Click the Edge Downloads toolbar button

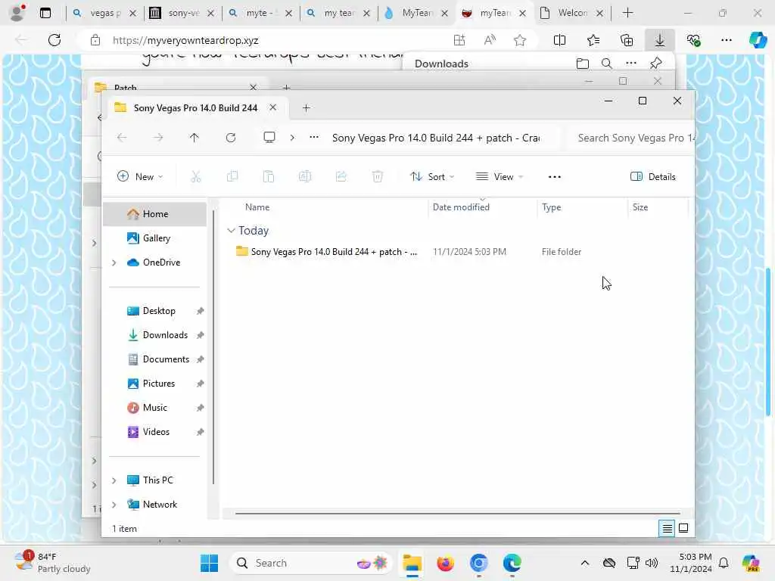pyautogui.click(x=660, y=40)
